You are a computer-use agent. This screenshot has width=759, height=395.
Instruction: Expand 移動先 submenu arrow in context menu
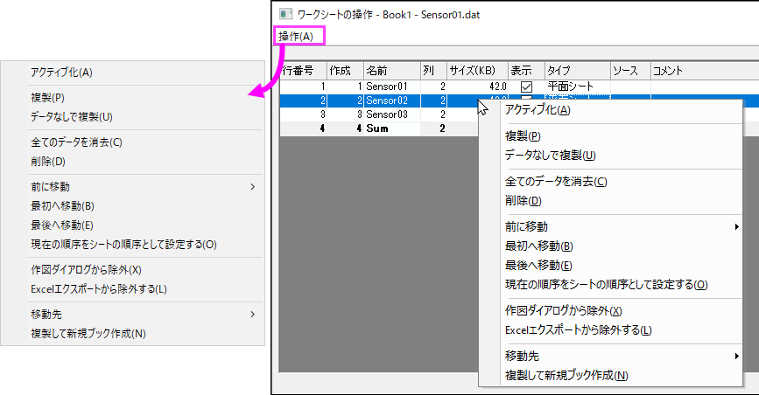[x=736, y=357]
